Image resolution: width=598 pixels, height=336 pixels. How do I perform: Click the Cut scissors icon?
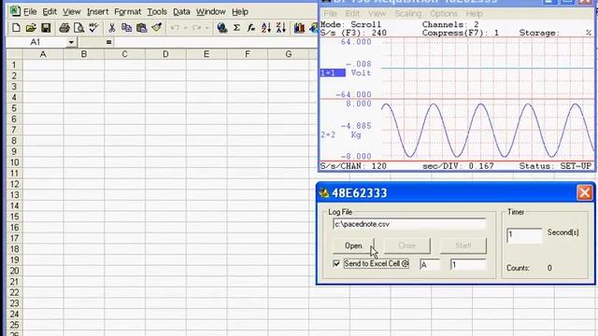coord(112,28)
